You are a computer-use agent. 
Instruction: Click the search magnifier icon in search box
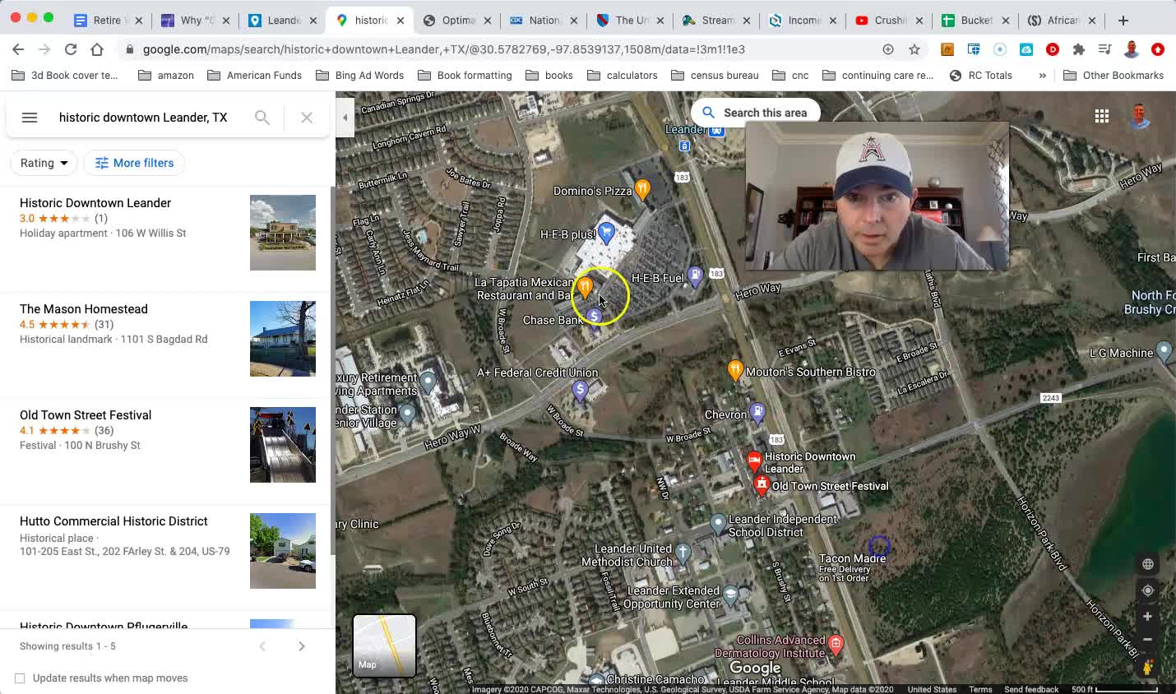(x=262, y=118)
